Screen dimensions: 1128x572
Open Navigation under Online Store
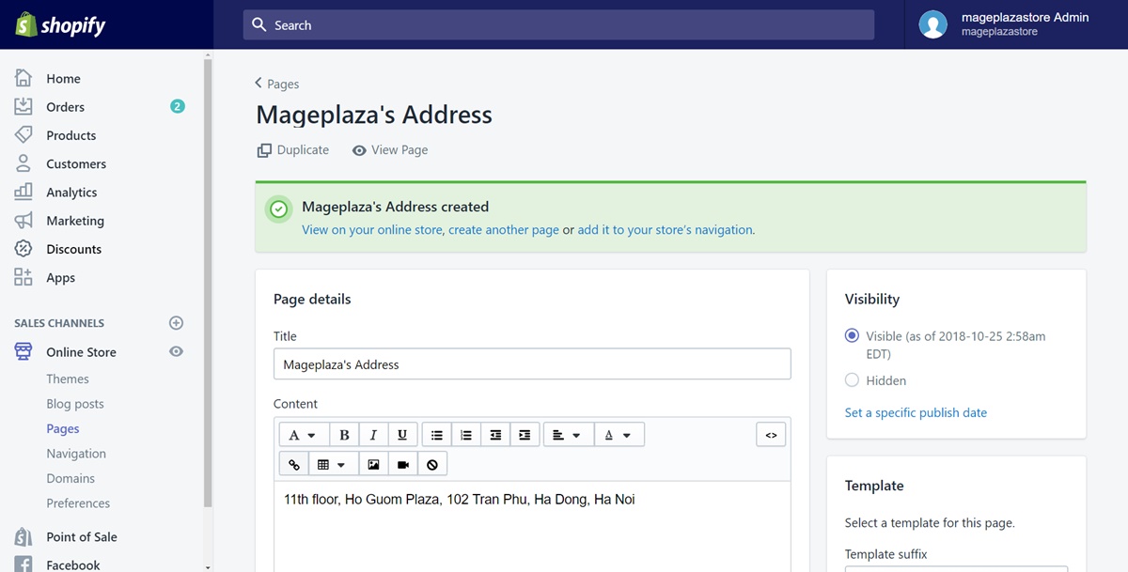76,454
